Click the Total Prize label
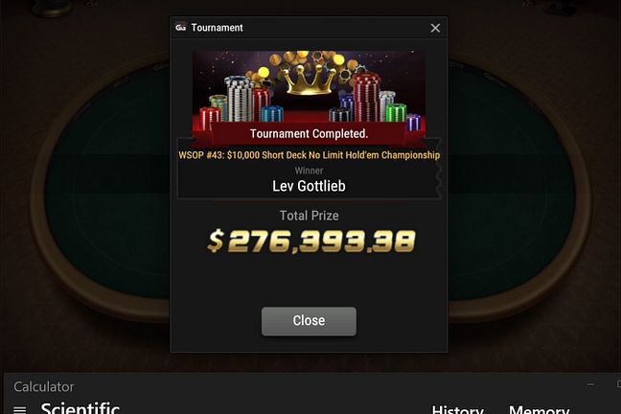Image resolution: width=621 pixels, height=414 pixels. click(309, 216)
